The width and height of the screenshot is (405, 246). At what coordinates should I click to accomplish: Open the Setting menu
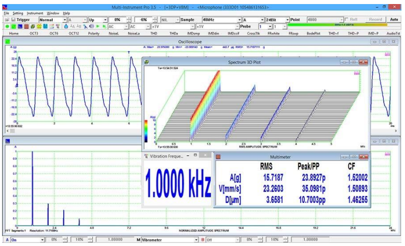[x=18, y=13]
